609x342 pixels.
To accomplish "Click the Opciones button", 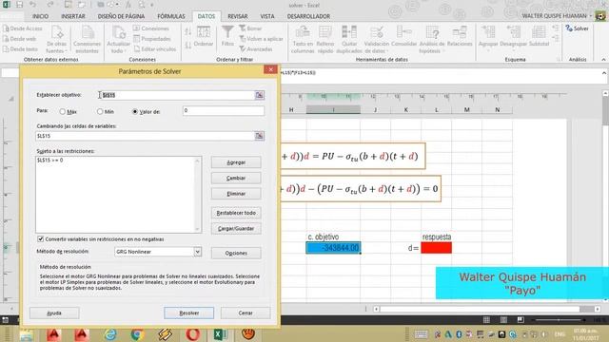I will click(x=236, y=253).
